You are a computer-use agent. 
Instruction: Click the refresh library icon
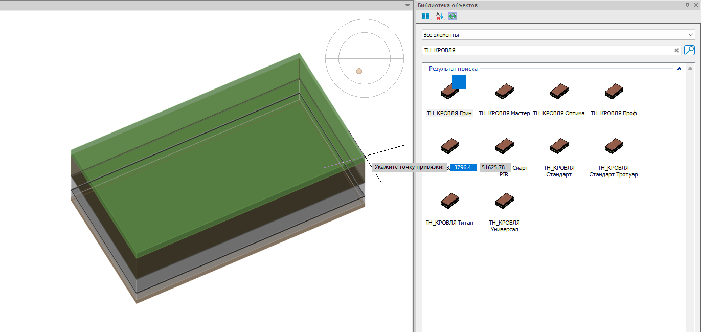[x=453, y=16]
